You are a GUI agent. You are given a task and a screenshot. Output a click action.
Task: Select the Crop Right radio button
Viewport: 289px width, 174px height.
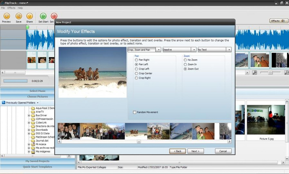pyautogui.click(x=137, y=78)
